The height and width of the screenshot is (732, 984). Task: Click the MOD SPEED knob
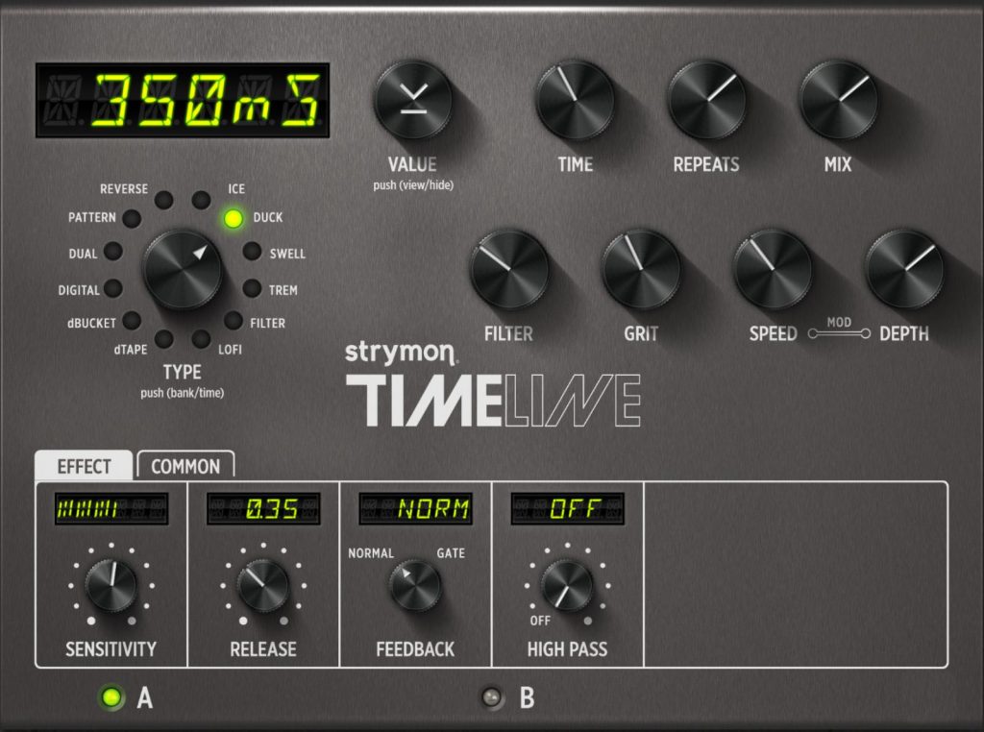click(x=773, y=270)
